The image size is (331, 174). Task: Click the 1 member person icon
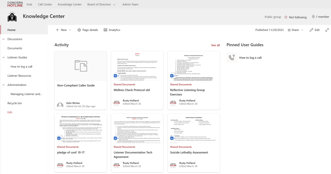coord(313,17)
